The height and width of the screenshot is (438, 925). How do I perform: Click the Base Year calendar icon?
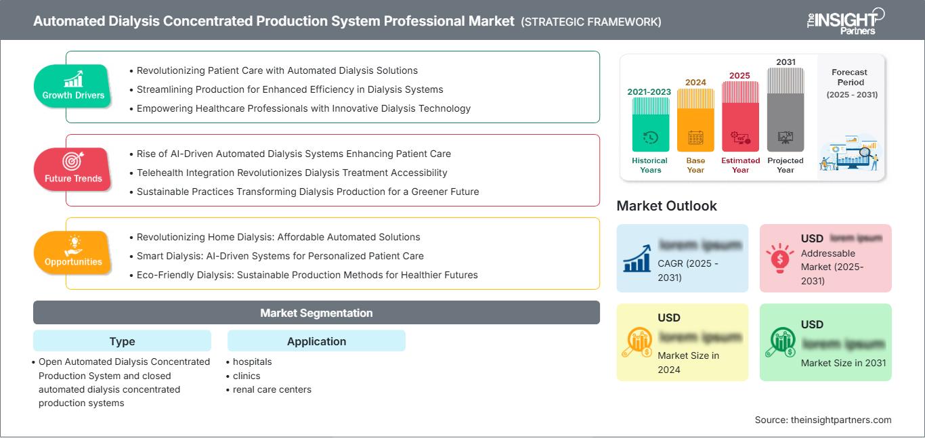(695, 137)
